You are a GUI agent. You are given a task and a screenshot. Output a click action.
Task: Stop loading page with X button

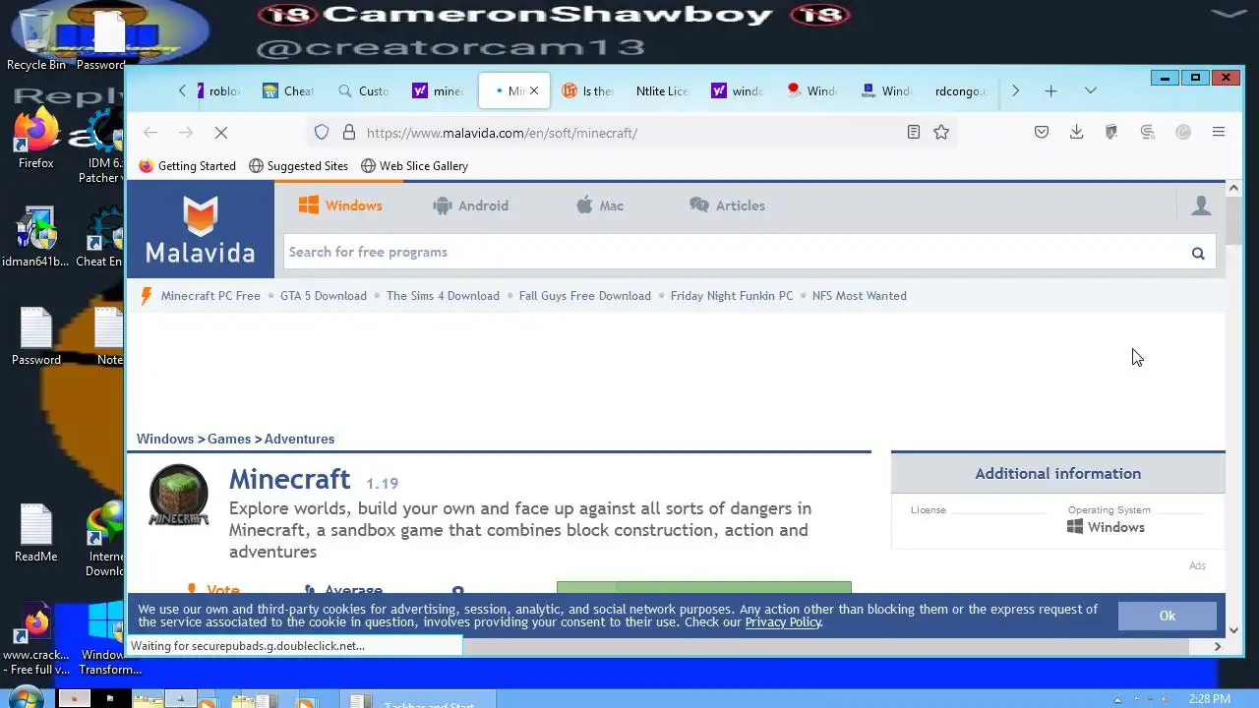pos(221,132)
